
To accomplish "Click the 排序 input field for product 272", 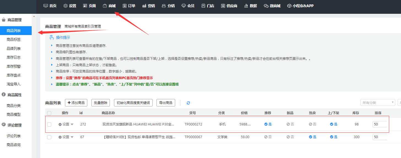I will pyautogui.click(x=380, y=124).
